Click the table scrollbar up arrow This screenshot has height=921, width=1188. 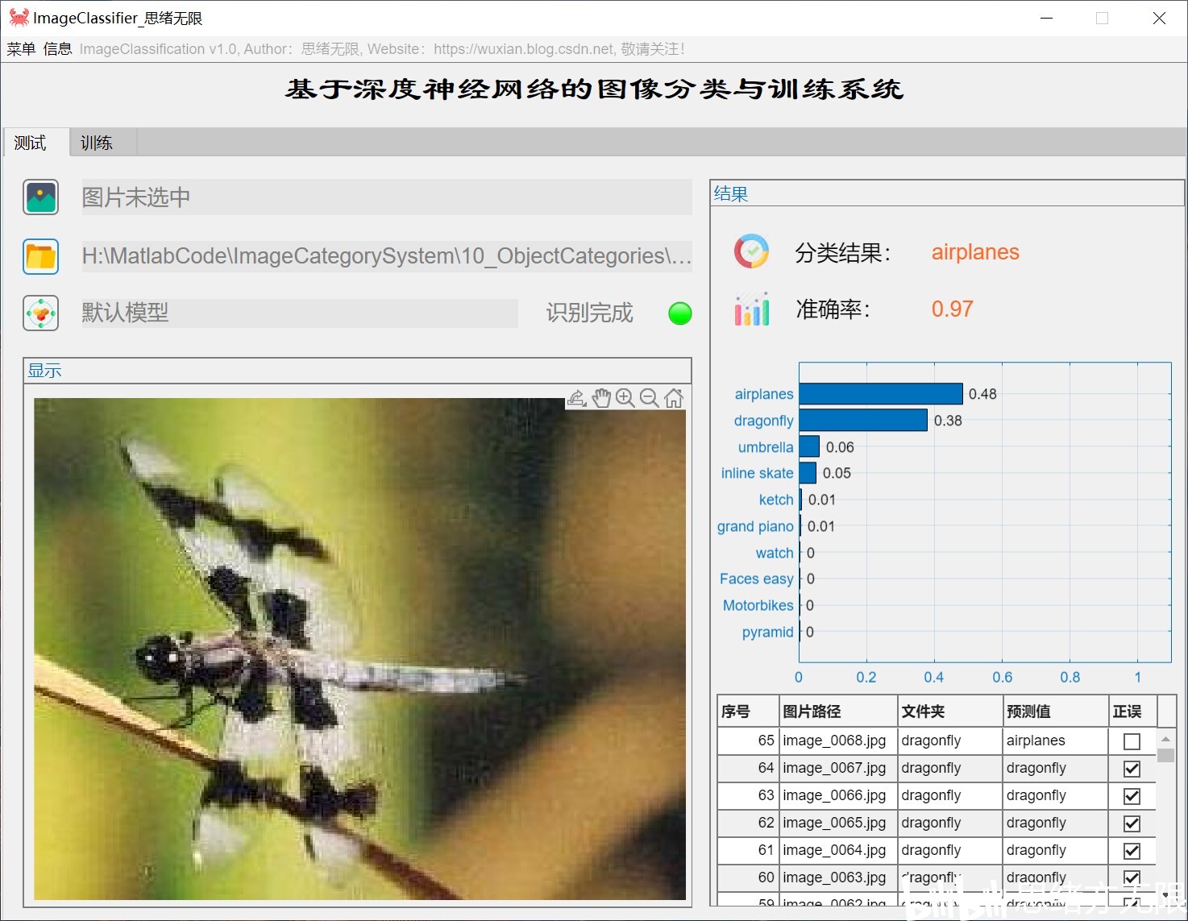[1165, 738]
